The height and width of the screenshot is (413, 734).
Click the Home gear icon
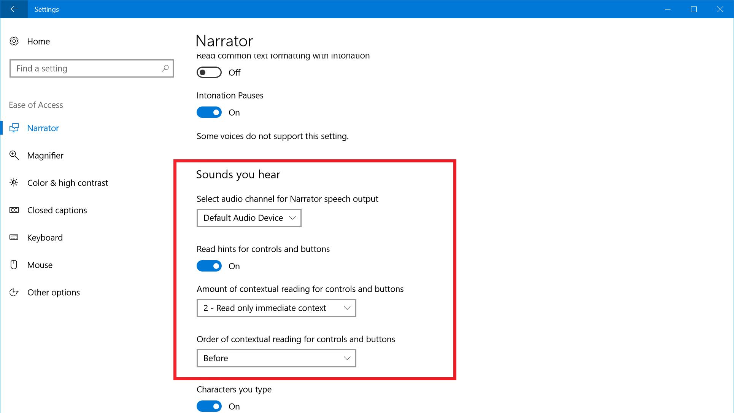pos(14,41)
